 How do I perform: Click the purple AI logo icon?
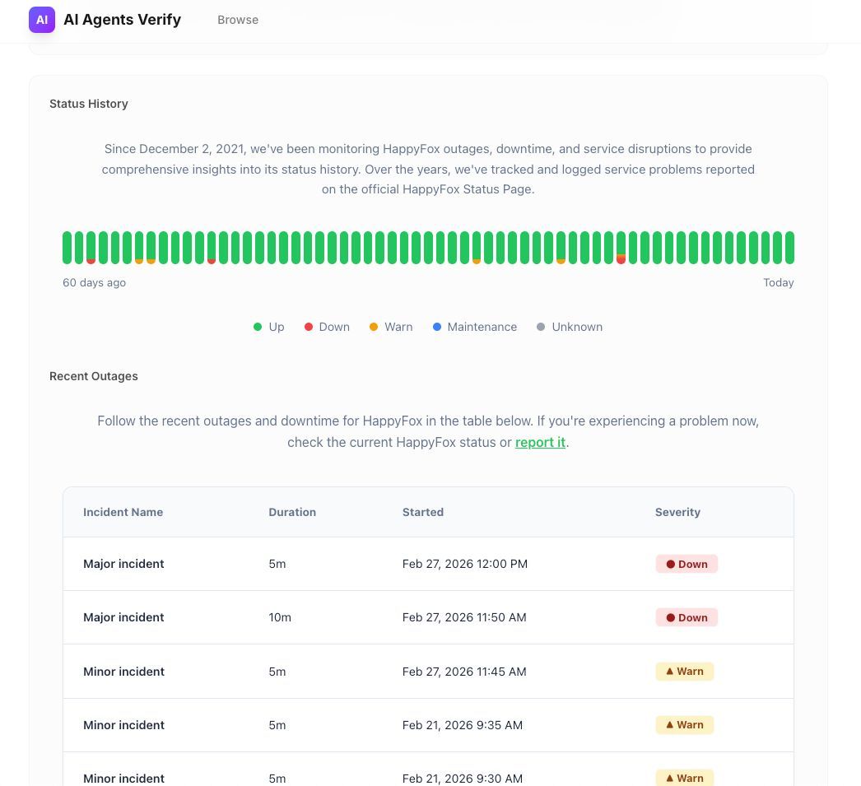[42, 20]
